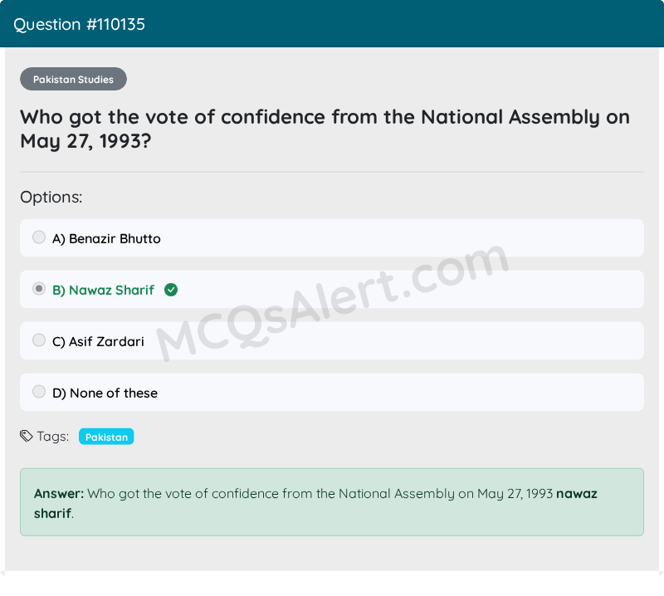Viewport: 664px width, 596px height.
Task: Click the tag icon next to Tags
Action: pos(27,436)
